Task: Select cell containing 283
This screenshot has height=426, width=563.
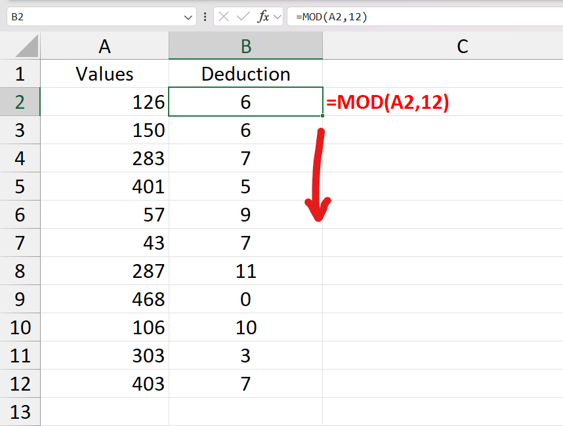Action: click(104, 158)
